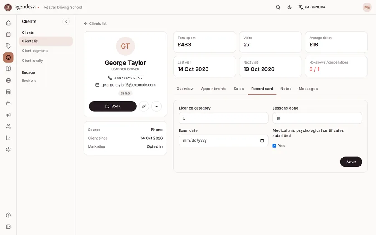Click the Last visit 14 Oct 2026 card
Screen dimensions: 376x235
(205, 66)
